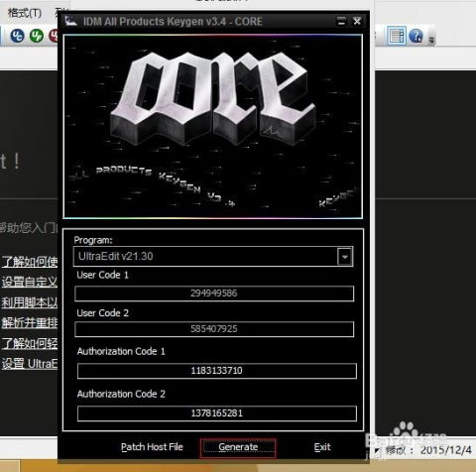Click Patch Host File button
The height and width of the screenshot is (472, 476).
coord(152,447)
